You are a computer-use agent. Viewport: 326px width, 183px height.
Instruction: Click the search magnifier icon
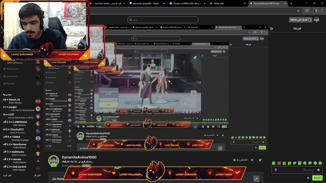click(131, 20)
